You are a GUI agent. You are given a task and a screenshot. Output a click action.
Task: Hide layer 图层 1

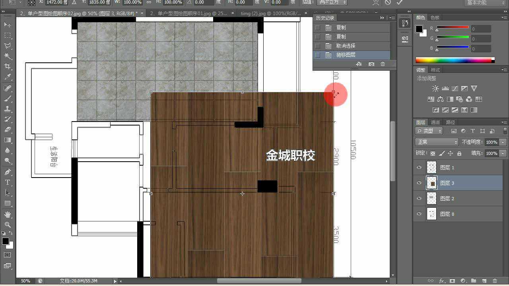419,168
